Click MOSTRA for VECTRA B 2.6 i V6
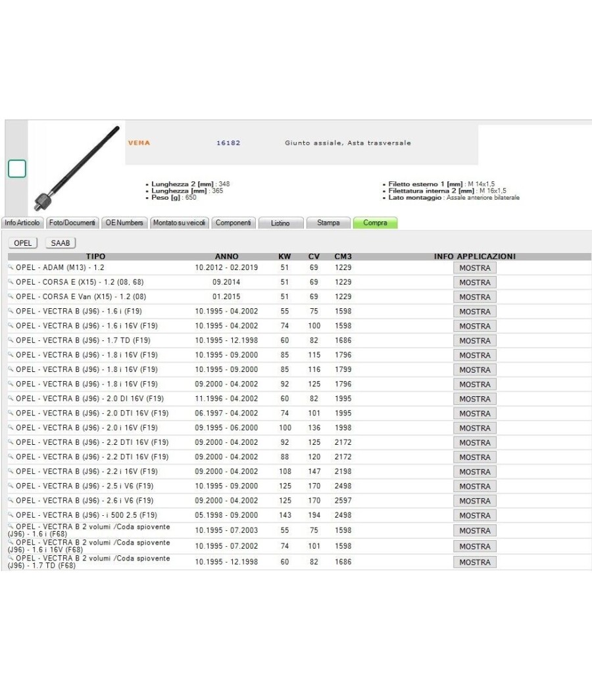 475,500
